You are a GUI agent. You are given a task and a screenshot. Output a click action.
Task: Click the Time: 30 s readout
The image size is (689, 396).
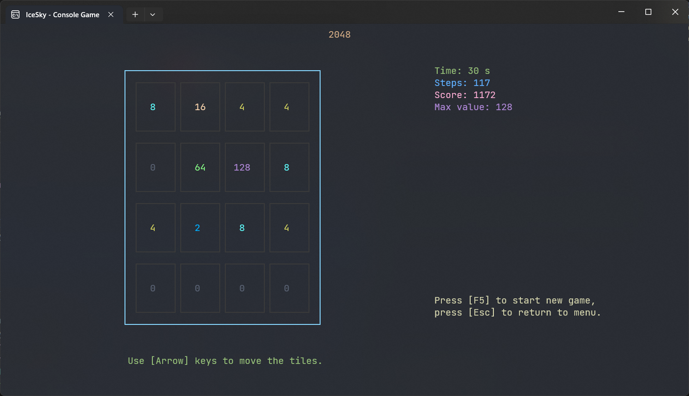[462, 71]
